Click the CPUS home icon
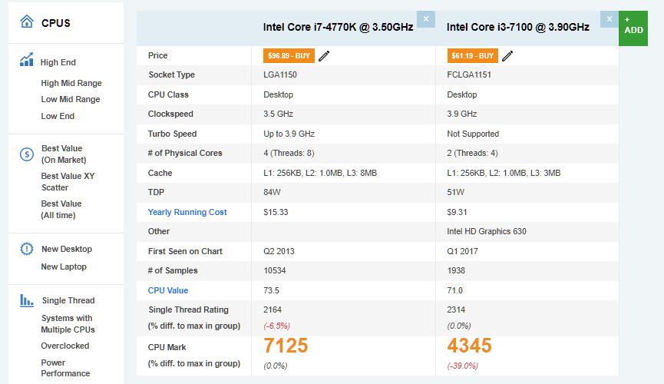 point(26,22)
